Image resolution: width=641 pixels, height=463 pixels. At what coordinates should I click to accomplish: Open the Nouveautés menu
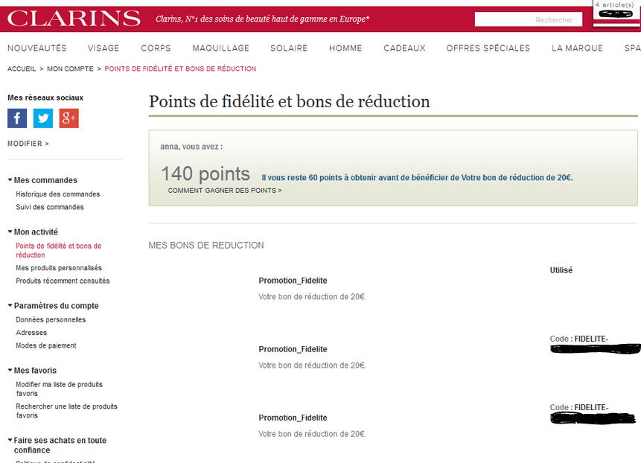[37, 48]
